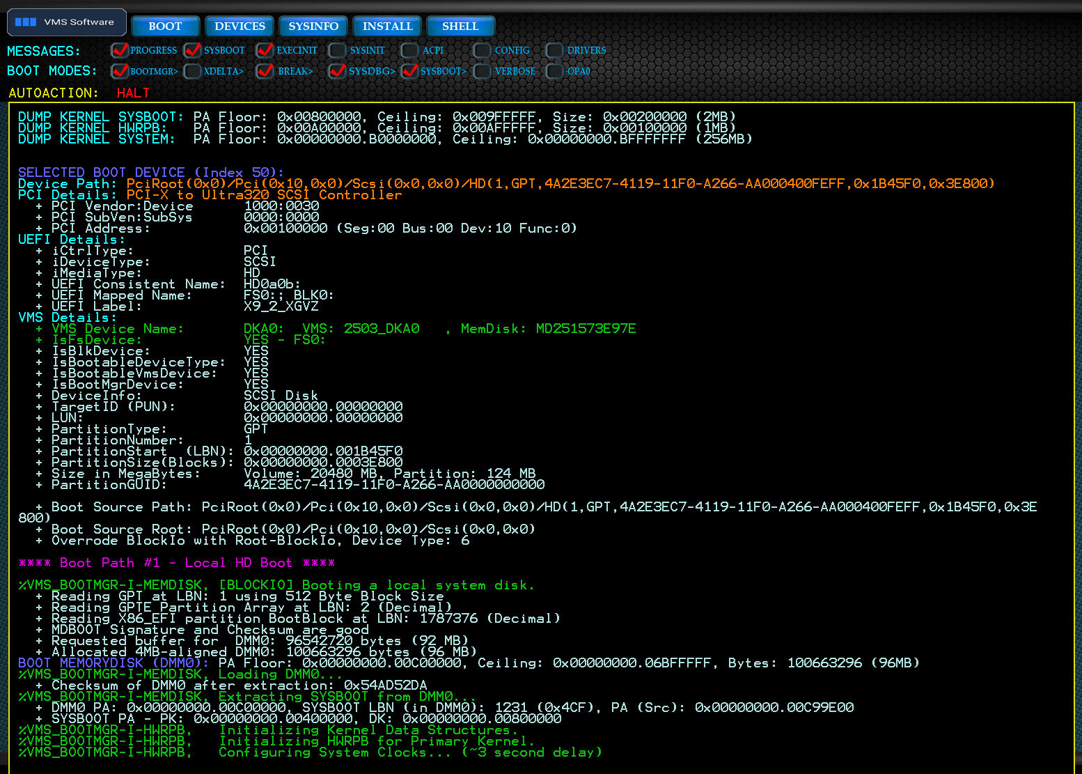Viewport: 1082px width, 774px height.
Task: Select the Override BlockIo with Root-BlockIo line
Action: point(253,540)
